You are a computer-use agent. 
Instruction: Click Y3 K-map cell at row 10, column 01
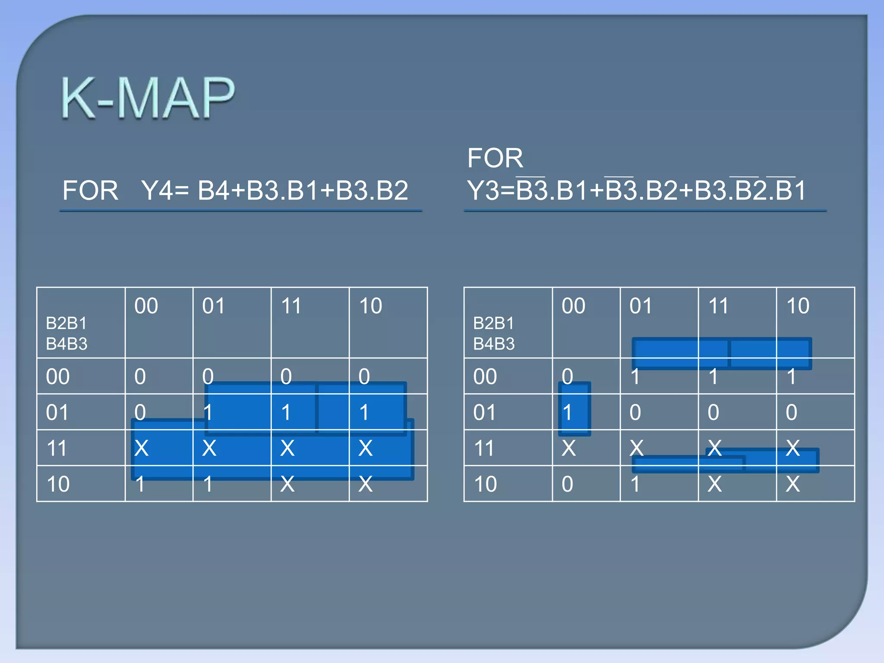659,483
